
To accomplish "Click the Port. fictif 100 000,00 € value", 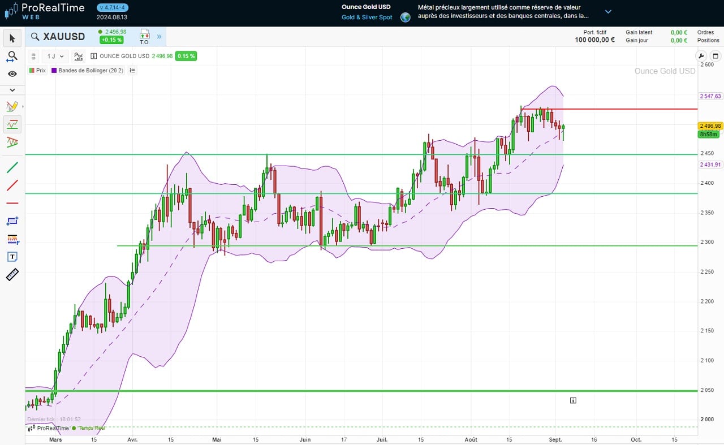I will [x=594, y=40].
